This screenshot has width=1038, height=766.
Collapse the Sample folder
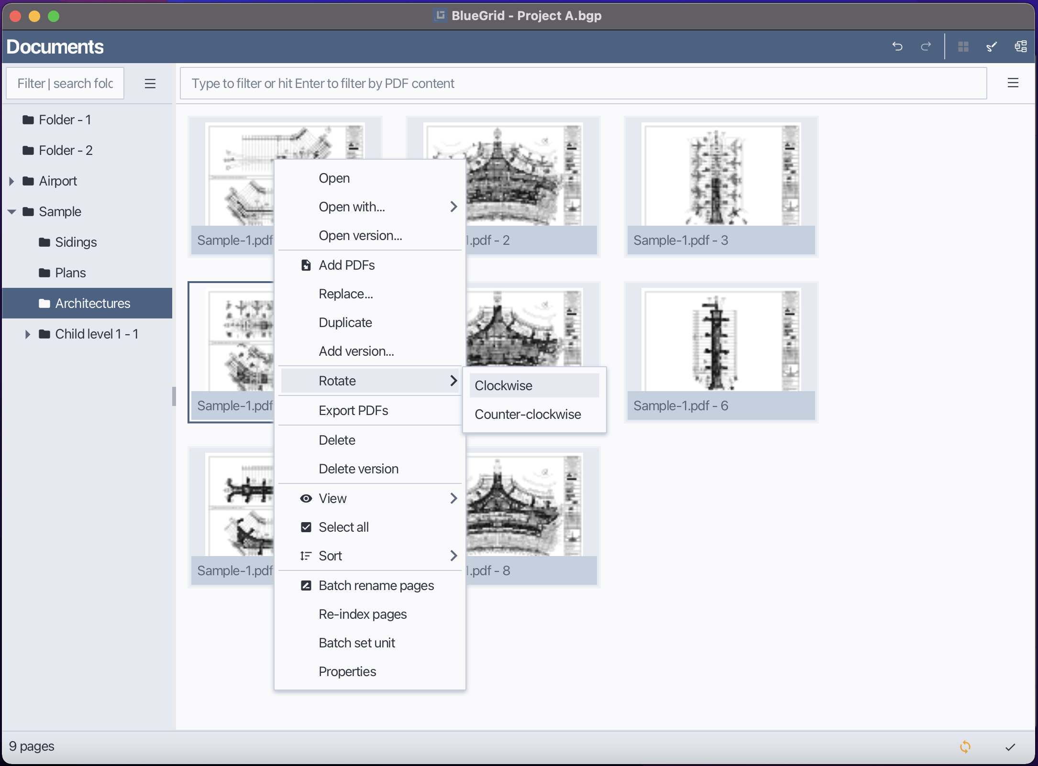click(x=11, y=212)
